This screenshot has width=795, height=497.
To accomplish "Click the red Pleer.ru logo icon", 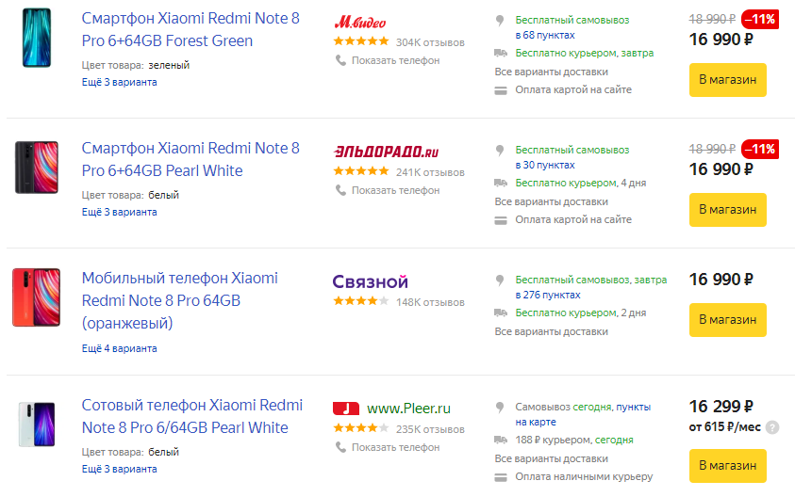I will [x=346, y=409].
